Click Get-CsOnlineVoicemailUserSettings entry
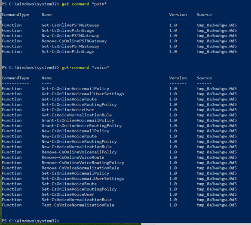Image resolution: width=251 pixels, height=225 pixels. 83,94
